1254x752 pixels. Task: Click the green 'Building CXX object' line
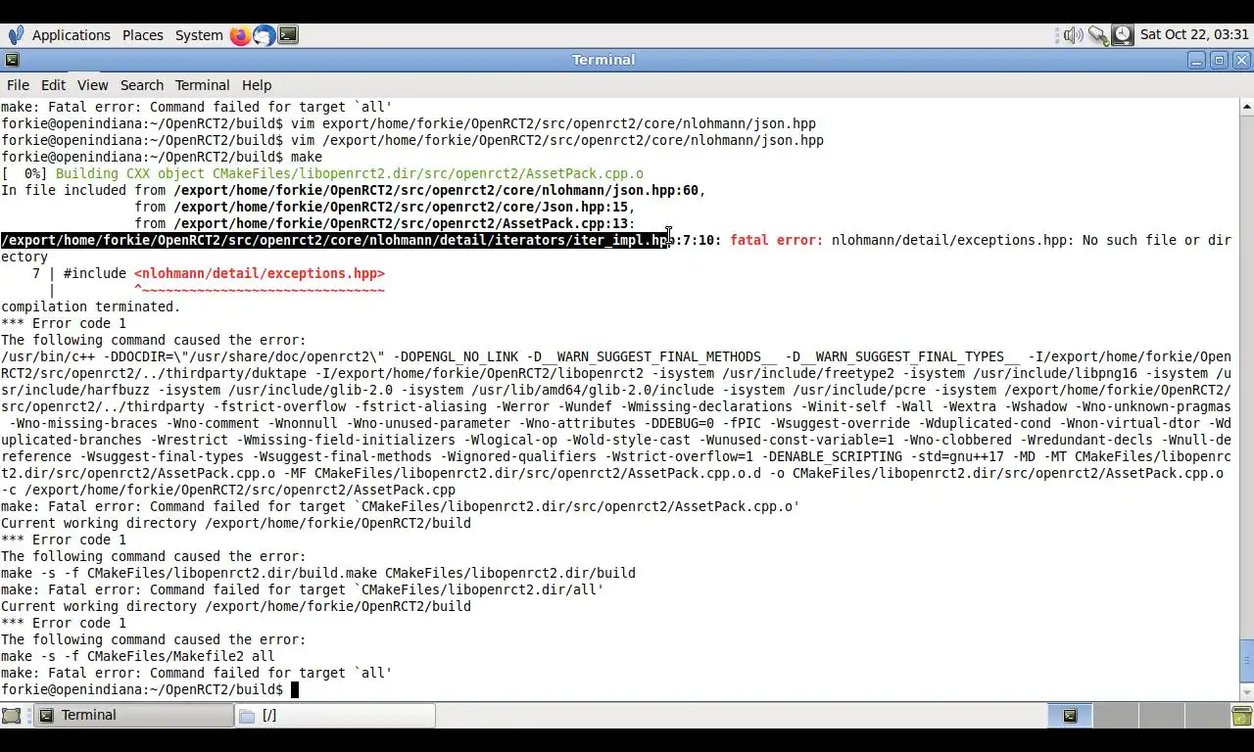[350, 173]
